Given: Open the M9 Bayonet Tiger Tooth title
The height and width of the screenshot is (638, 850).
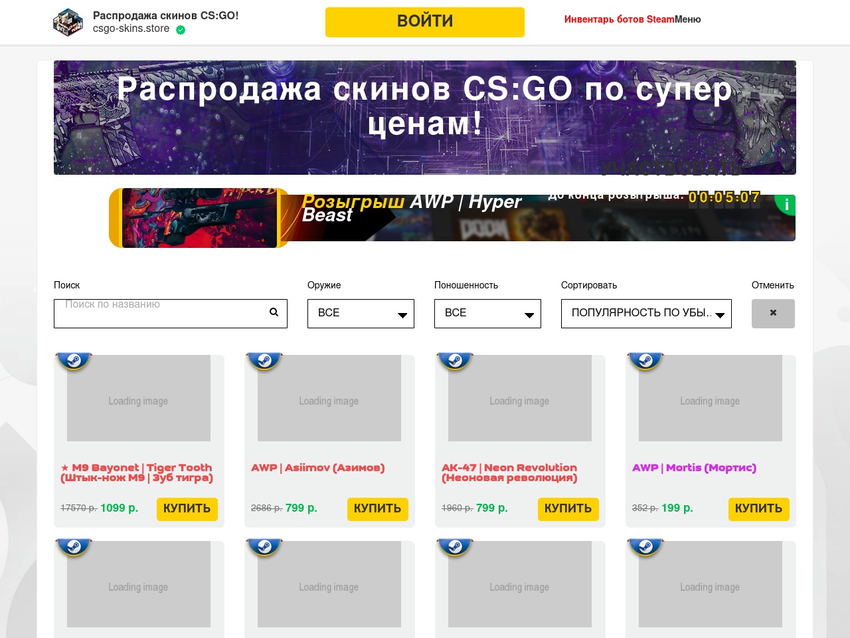Looking at the screenshot, I should point(137,473).
